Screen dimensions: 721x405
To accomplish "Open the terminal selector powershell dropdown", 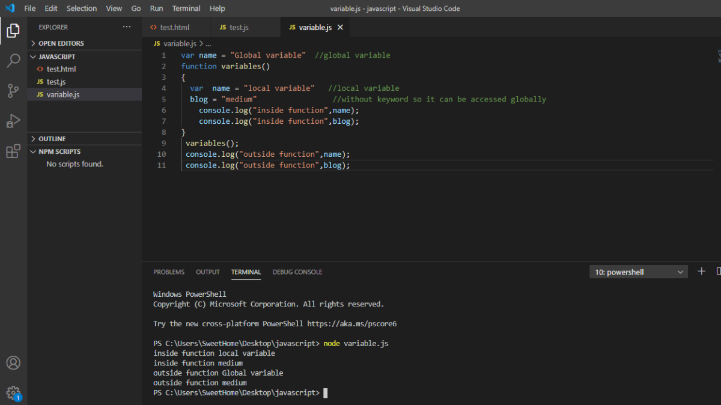I will coord(638,272).
